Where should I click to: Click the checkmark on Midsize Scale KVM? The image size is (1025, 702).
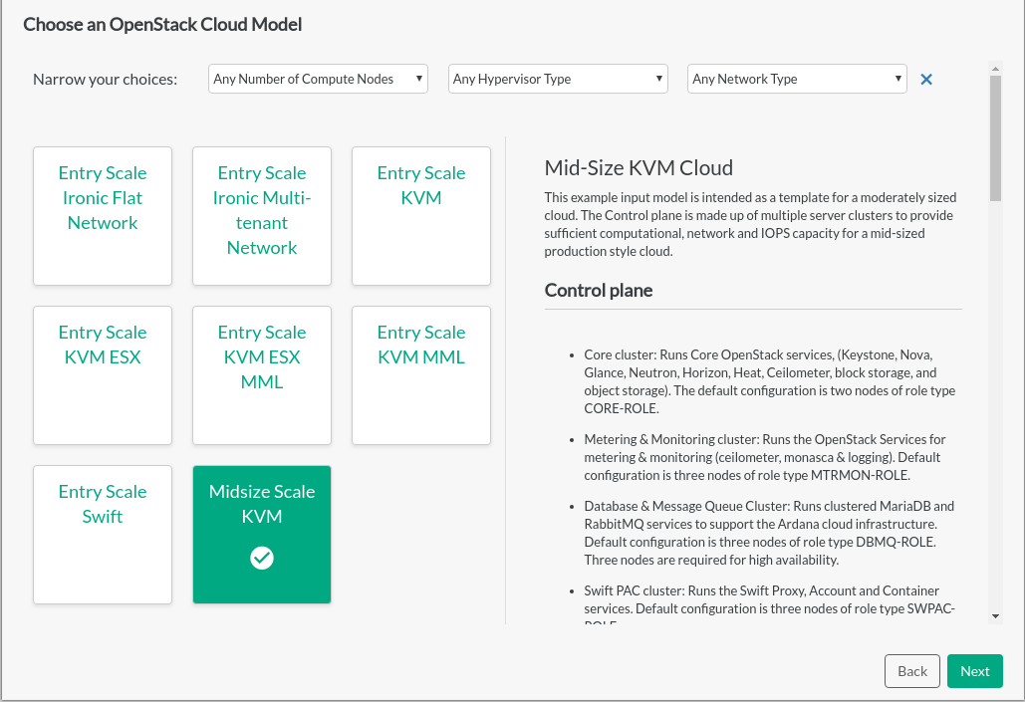coord(262,559)
